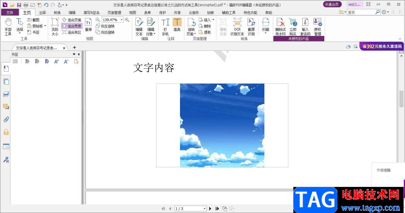Choose Fit Visible (适合视区)
This screenshot has height=213, width=405.
[x=72, y=32]
